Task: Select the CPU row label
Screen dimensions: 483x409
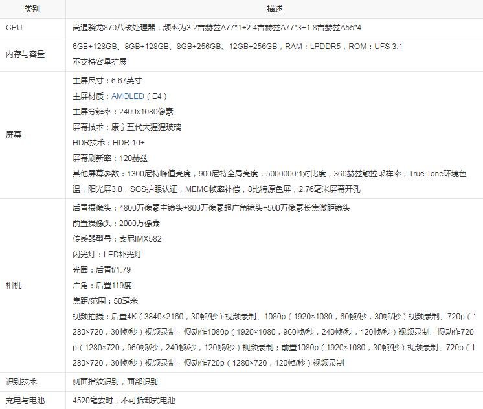Action: [x=14, y=28]
